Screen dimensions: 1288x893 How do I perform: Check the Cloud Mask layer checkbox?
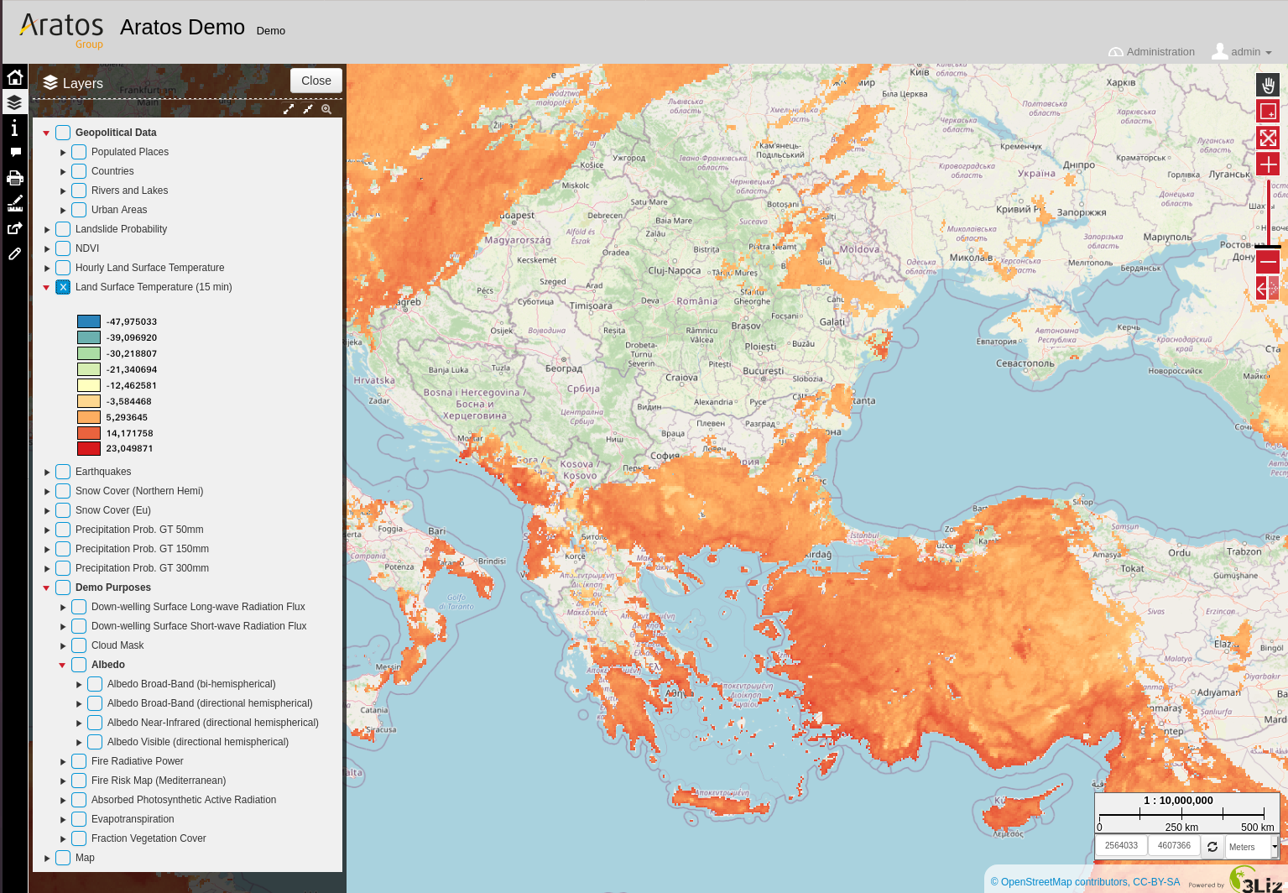(79, 645)
